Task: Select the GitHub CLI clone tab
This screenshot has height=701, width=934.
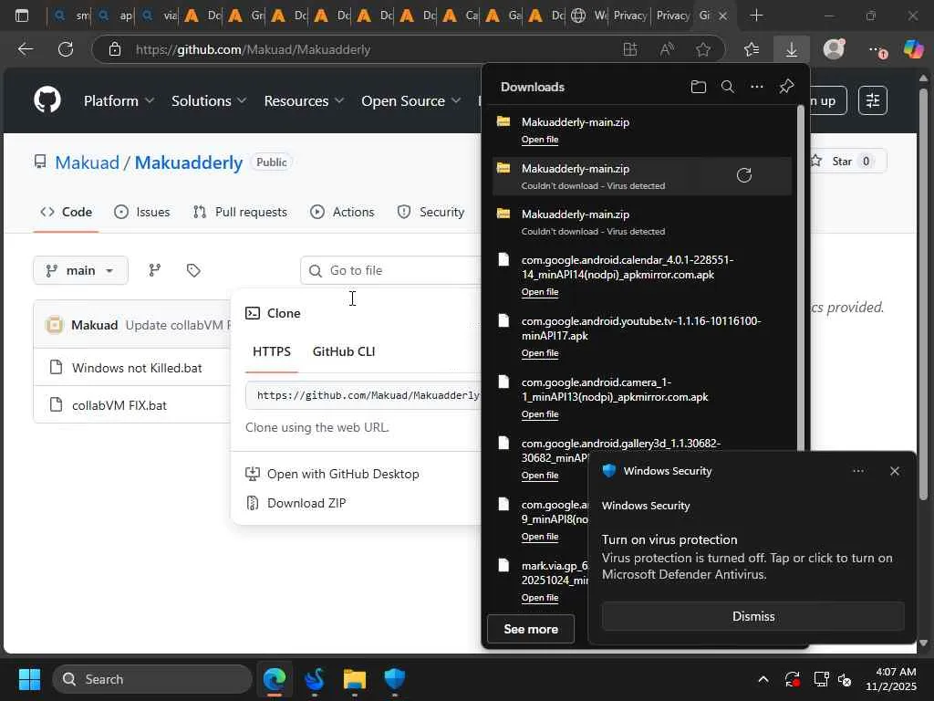Action: tap(344, 351)
